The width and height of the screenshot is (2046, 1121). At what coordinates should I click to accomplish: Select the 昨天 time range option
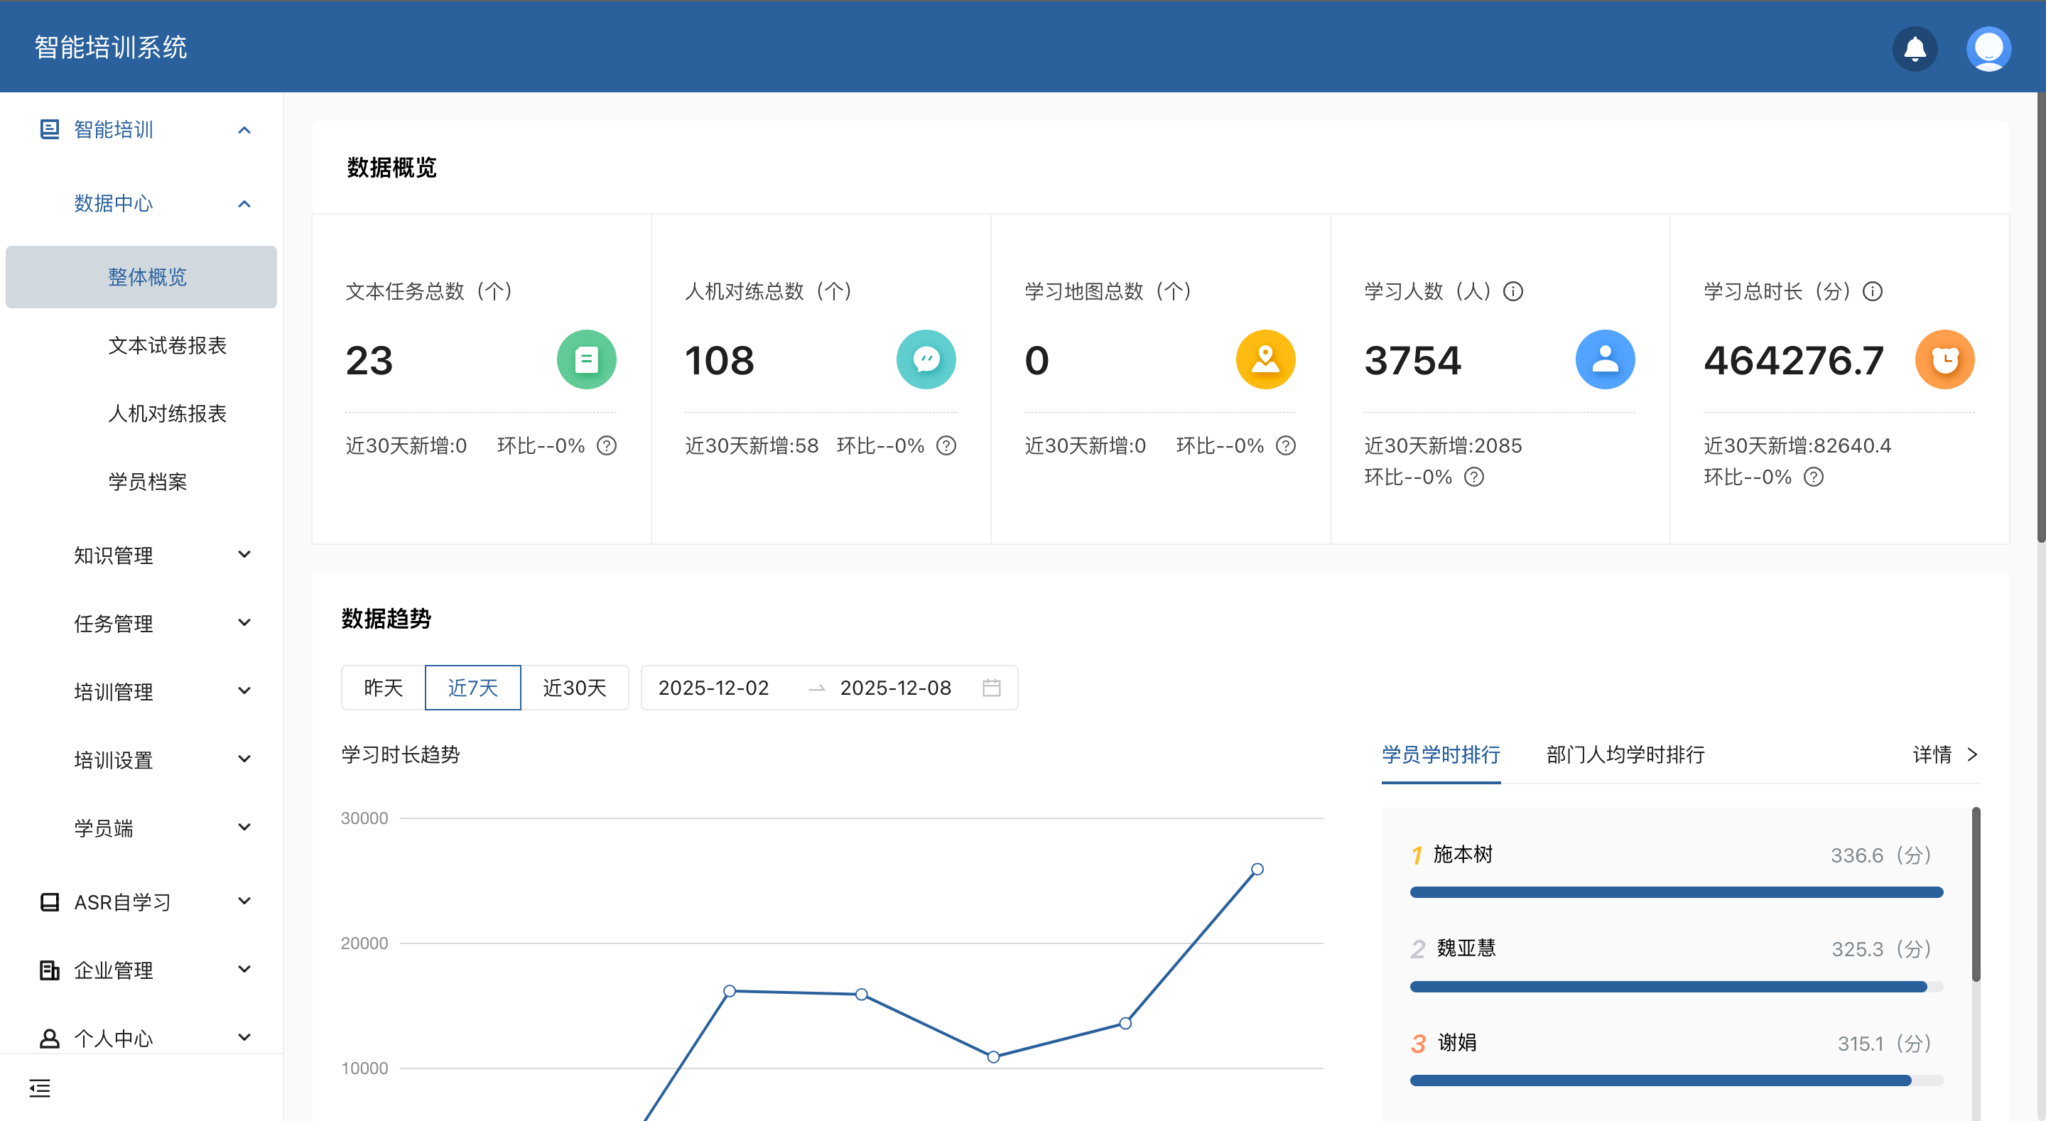[383, 687]
